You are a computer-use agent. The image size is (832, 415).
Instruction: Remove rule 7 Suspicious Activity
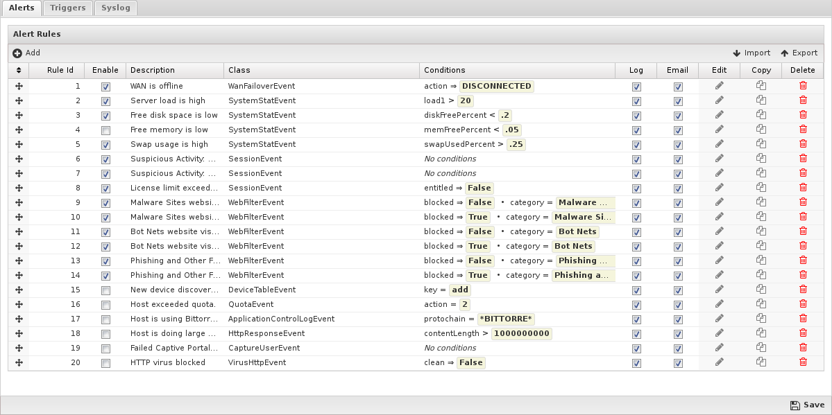[x=803, y=173]
